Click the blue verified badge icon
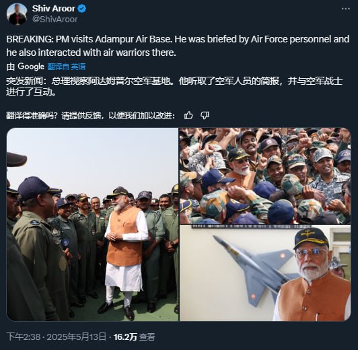 (x=82, y=9)
